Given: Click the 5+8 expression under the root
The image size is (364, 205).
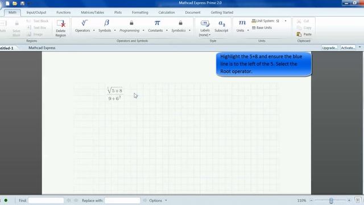Looking at the screenshot, I should click(117, 91).
